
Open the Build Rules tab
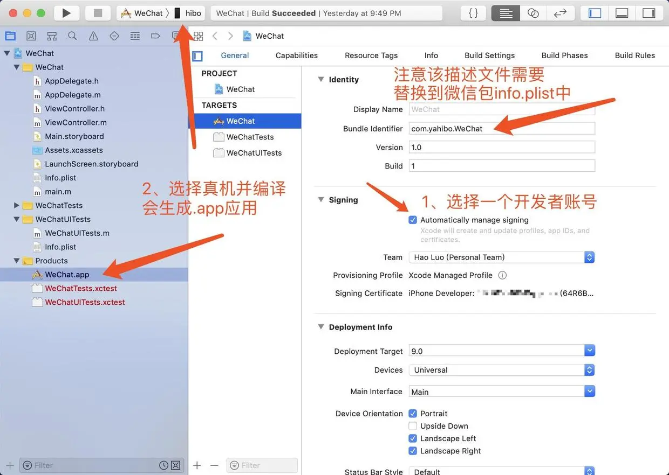(x=635, y=55)
